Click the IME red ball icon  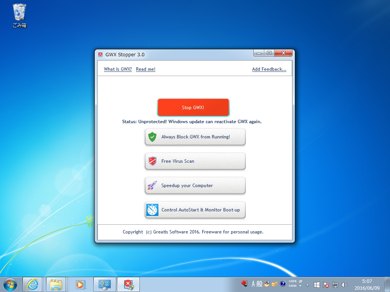pyautogui.click(x=244, y=284)
